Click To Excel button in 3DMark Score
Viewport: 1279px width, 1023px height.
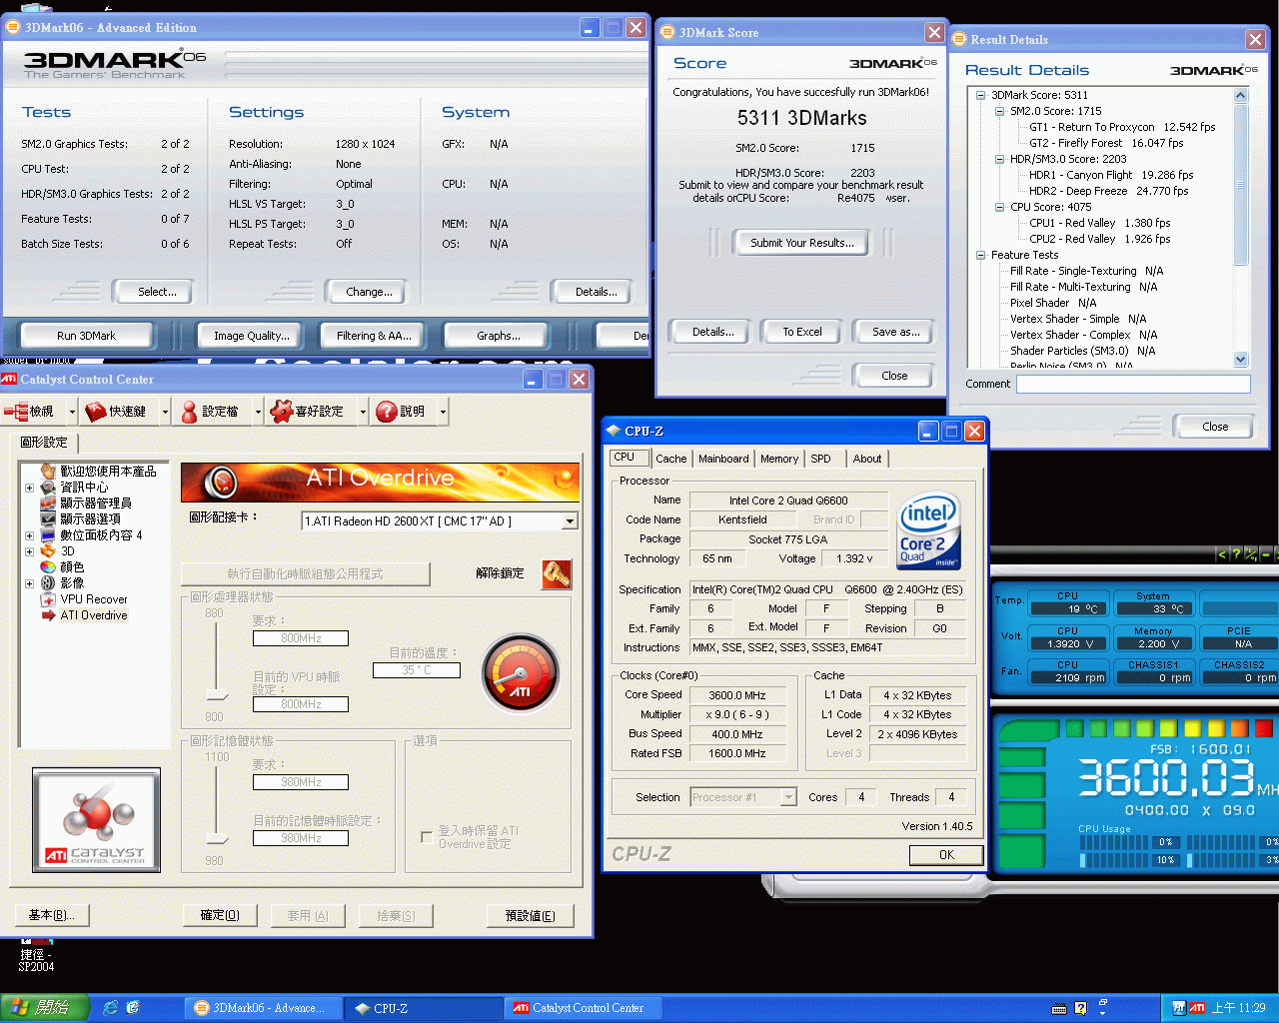click(x=802, y=332)
